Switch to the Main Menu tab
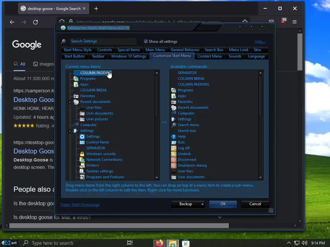This screenshot has width=330, height=247. pos(155,50)
